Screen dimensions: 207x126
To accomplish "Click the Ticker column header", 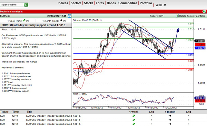I will [4, 112].
